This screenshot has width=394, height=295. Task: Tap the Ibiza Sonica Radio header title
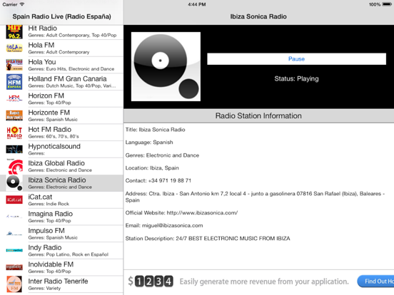click(x=258, y=16)
